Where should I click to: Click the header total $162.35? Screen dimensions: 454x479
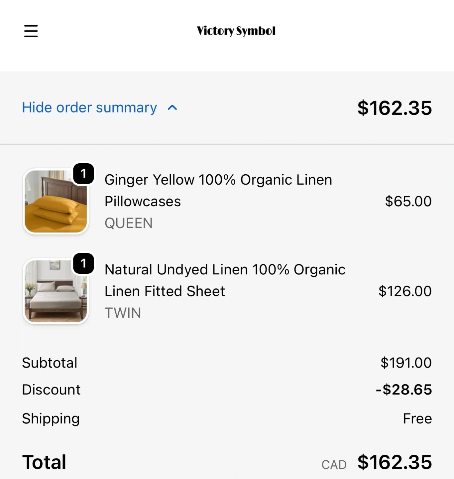pos(395,108)
